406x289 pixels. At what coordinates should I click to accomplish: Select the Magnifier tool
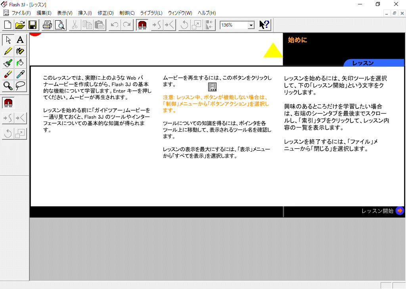click(8, 86)
